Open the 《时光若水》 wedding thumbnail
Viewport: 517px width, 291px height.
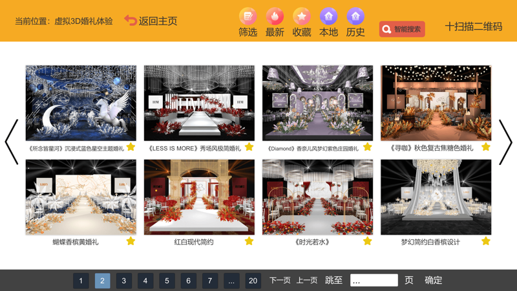(317, 197)
